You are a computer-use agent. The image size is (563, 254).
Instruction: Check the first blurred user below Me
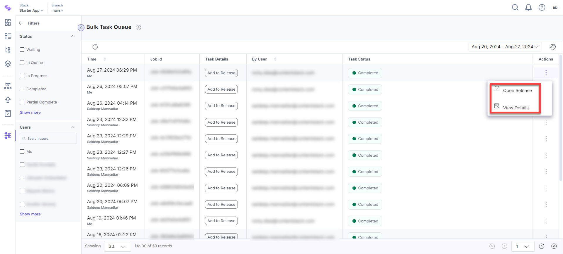(x=22, y=165)
